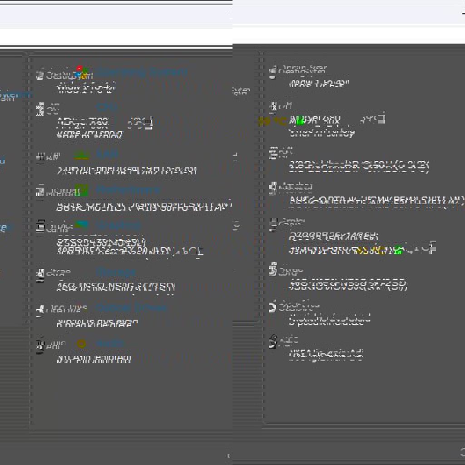465x465 pixels.
Task: Click CPU temperature box in the blue-headed summary
Action: point(141,122)
